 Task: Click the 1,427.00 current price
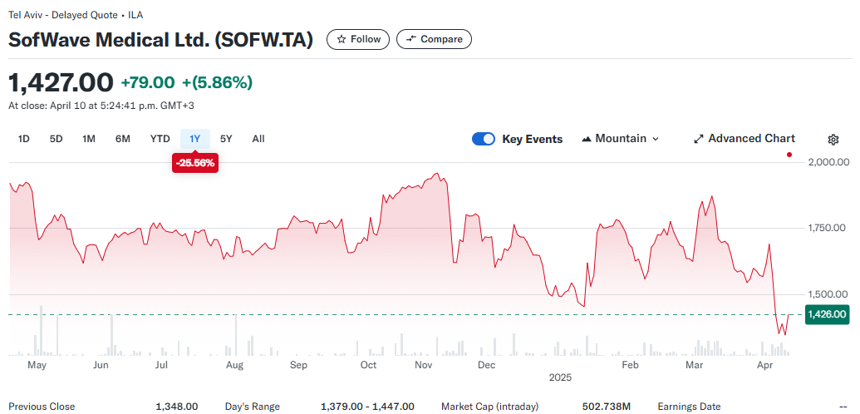61,82
